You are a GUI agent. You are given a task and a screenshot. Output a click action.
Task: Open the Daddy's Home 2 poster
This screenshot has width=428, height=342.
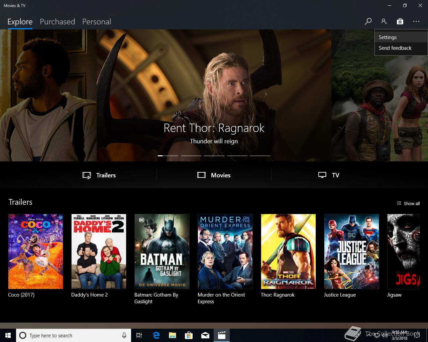pyautogui.click(x=99, y=251)
